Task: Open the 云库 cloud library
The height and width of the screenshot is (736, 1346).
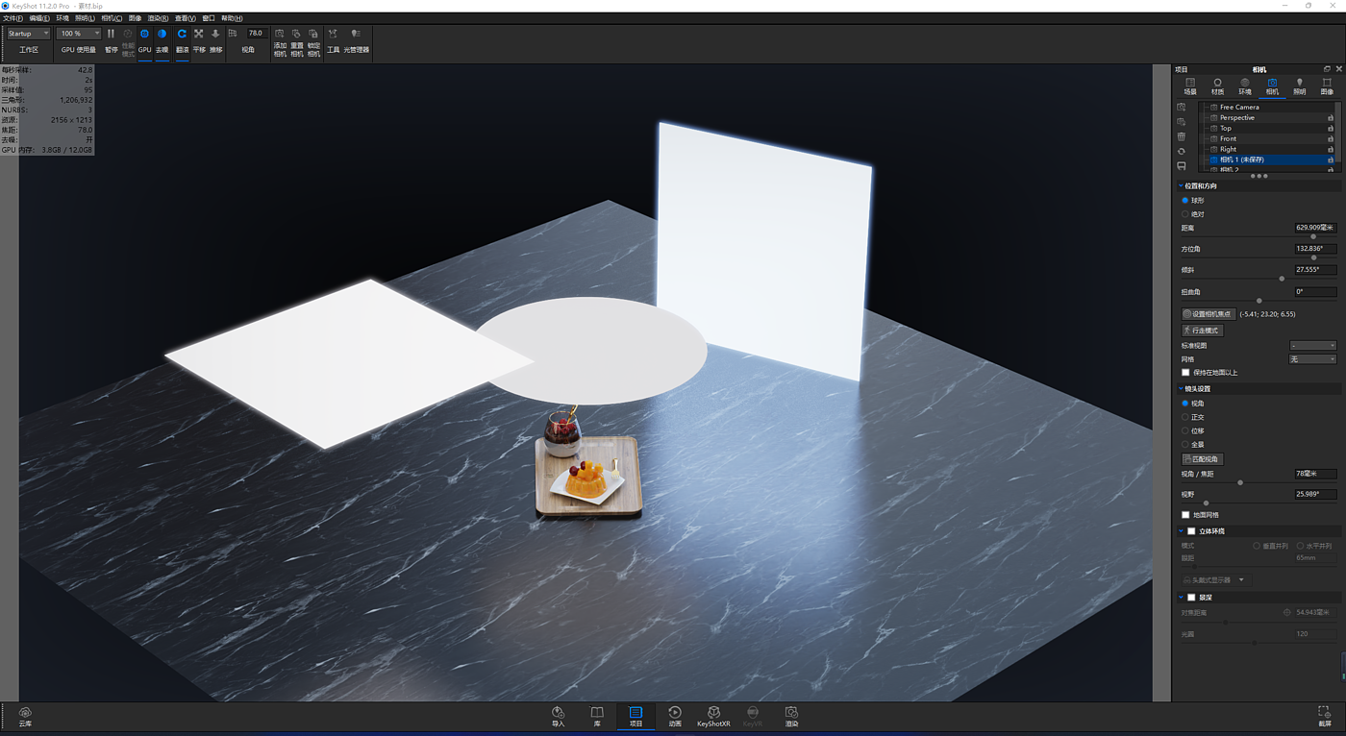Action: (25, 716)
